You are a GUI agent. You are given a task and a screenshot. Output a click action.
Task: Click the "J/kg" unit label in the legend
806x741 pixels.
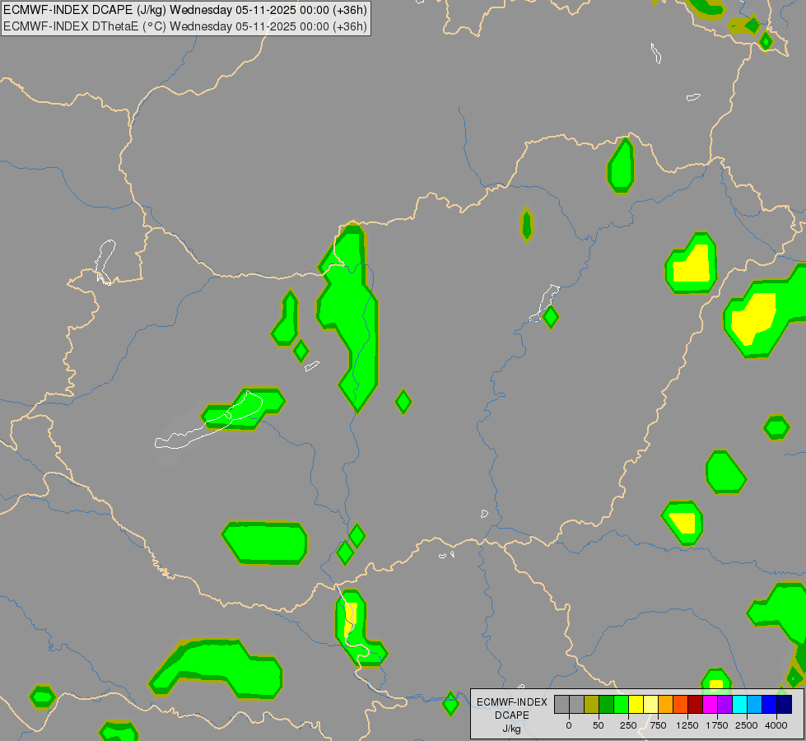pyautogui.click(x=512, y=729)
